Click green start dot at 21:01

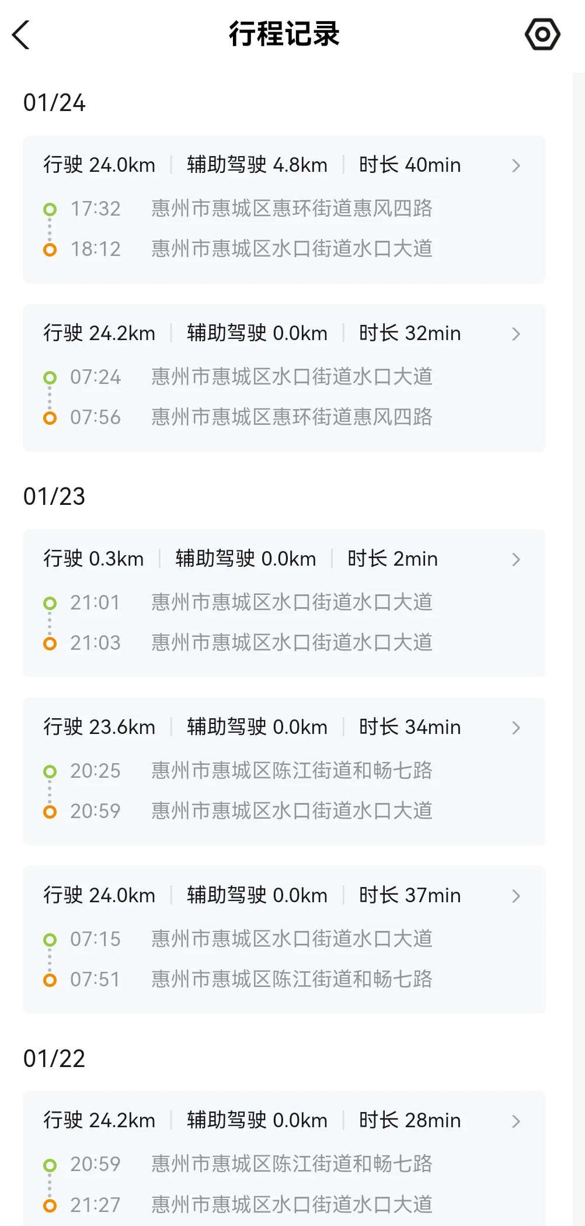pos(50,603)
